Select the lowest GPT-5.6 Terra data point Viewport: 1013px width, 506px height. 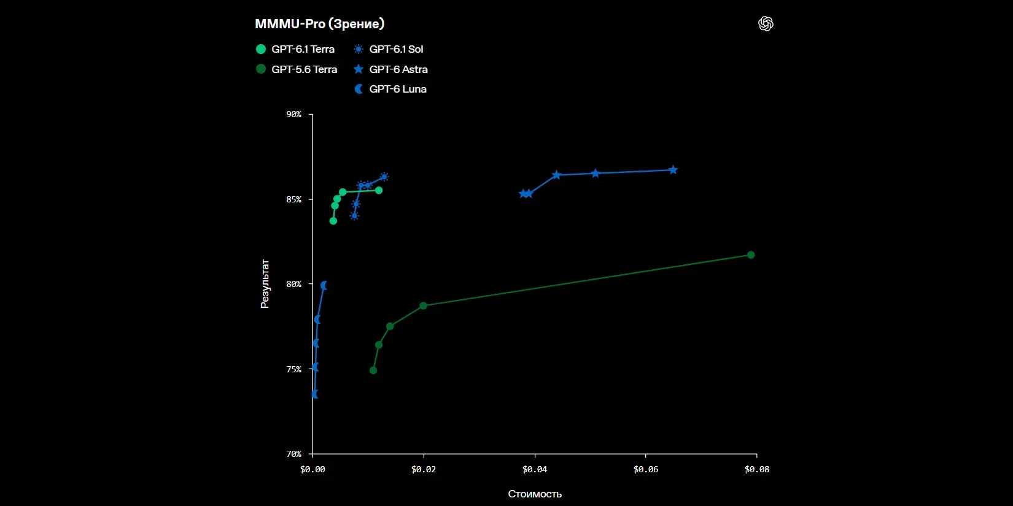click(373, 370)
